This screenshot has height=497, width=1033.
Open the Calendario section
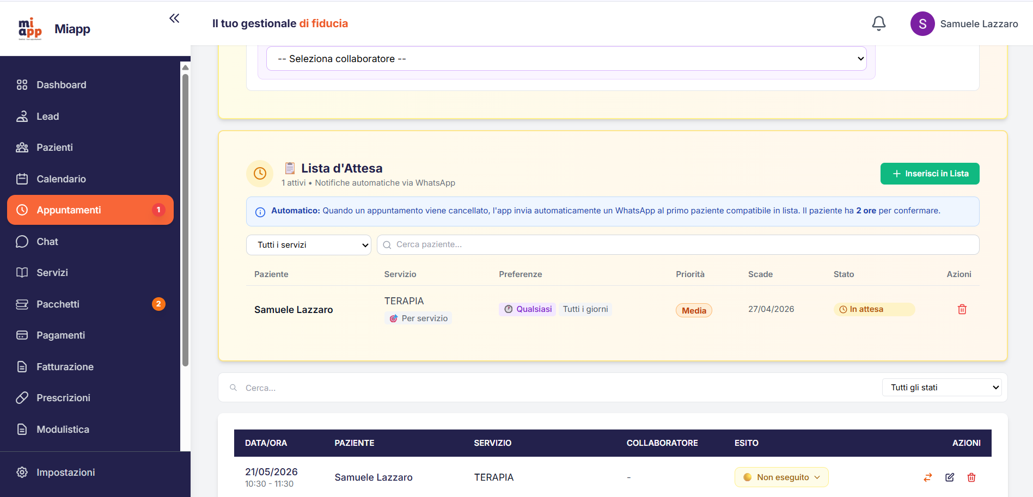point(60,179)
